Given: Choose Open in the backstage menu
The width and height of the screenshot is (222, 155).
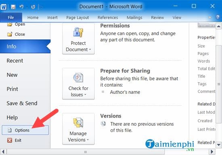Looking at the screenshot, I should pos(20,24).
